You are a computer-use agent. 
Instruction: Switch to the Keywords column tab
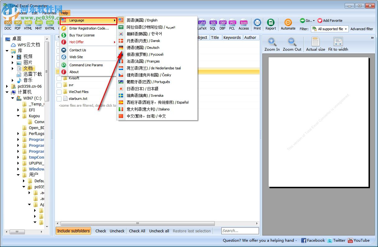pyautogui.click(x=232, y=37)
